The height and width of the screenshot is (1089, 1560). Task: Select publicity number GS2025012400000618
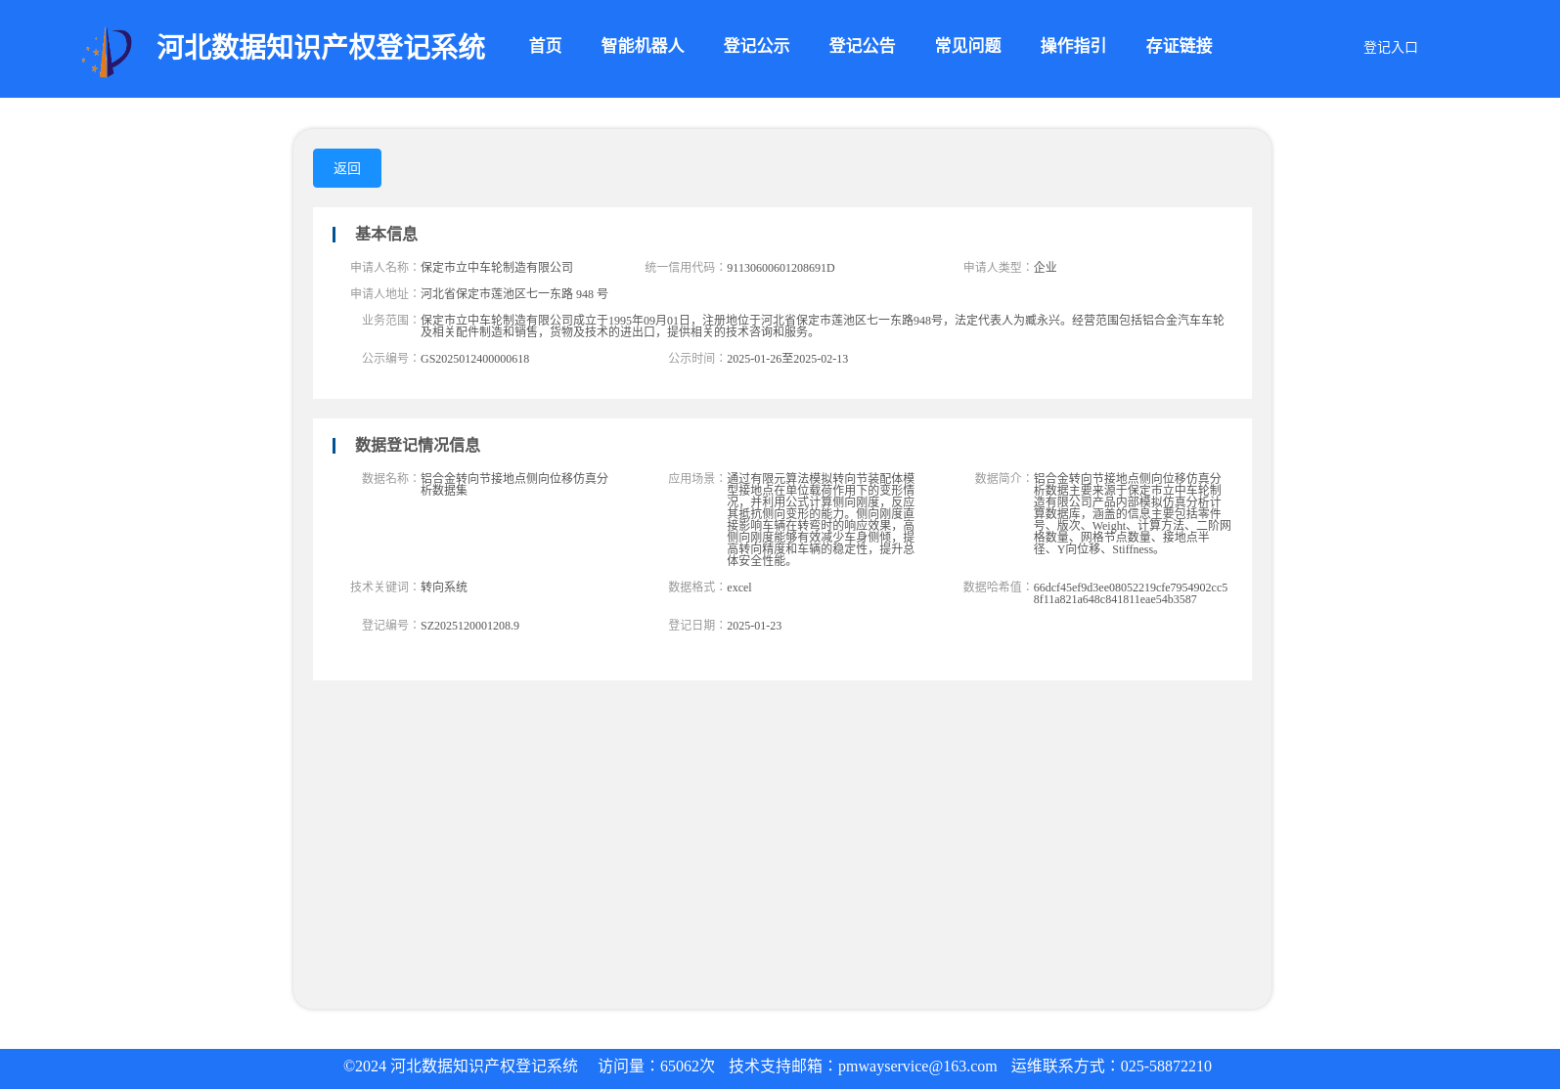point(474,359)
